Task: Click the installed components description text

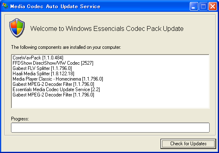Action: click(x=66, y=47)
